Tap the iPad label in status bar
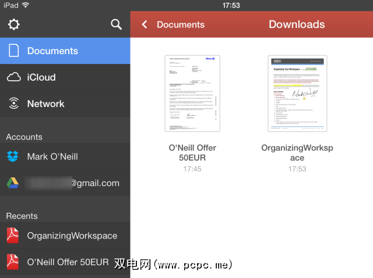Viewport: 373px width, 278px height. tap(10, 5)
